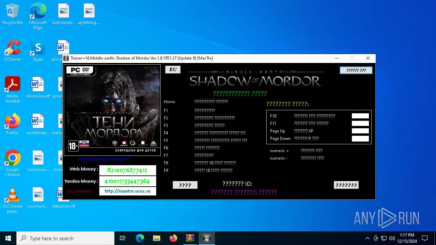Open the Recycle Bin desktop icon

click(x=13, y=14)
